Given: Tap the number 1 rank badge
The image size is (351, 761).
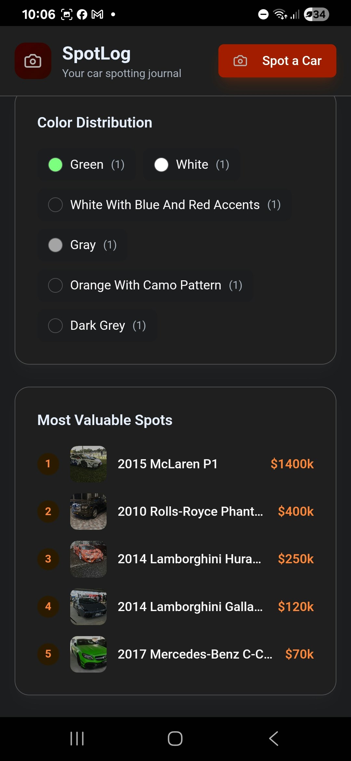Looking at the screenshot, I should pyautogui.click(x=48, y=464).
